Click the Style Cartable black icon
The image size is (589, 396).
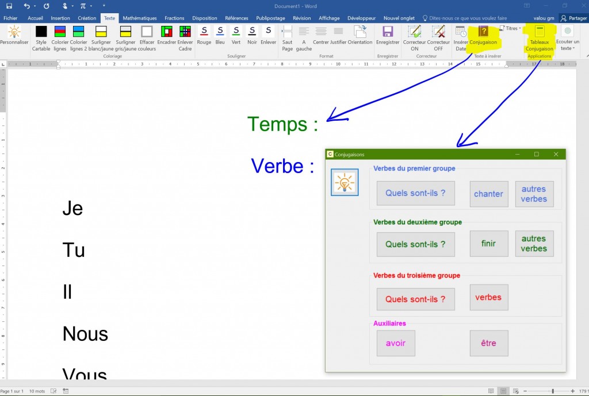point(41,32)
